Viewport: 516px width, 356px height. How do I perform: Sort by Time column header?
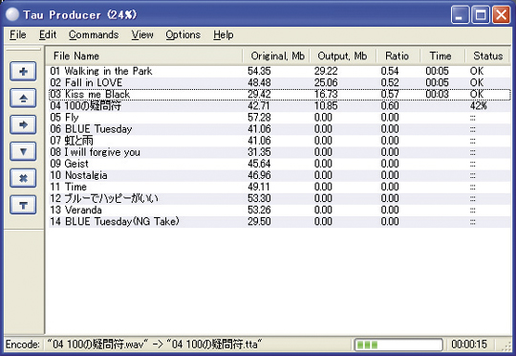point(442,56)
